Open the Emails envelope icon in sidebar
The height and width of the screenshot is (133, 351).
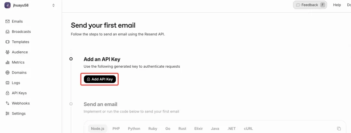pos(7,21)
